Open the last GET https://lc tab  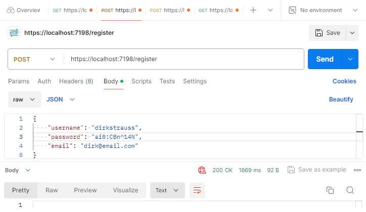pos(218,10)
